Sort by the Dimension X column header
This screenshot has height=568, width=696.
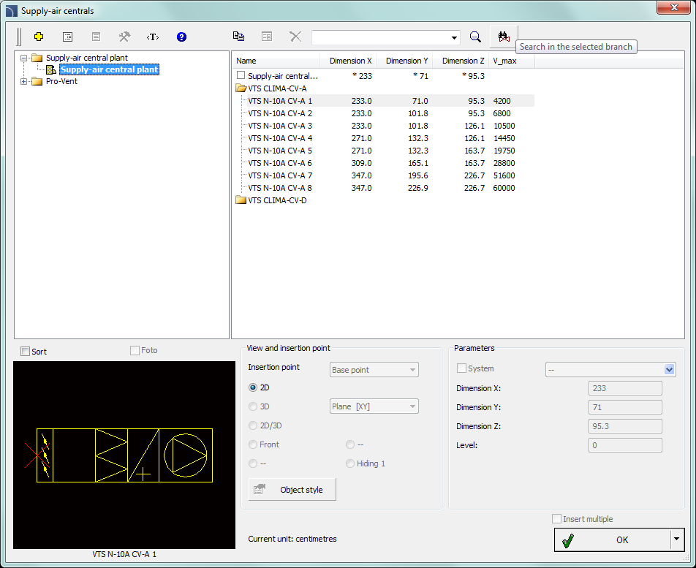point(349,61)
